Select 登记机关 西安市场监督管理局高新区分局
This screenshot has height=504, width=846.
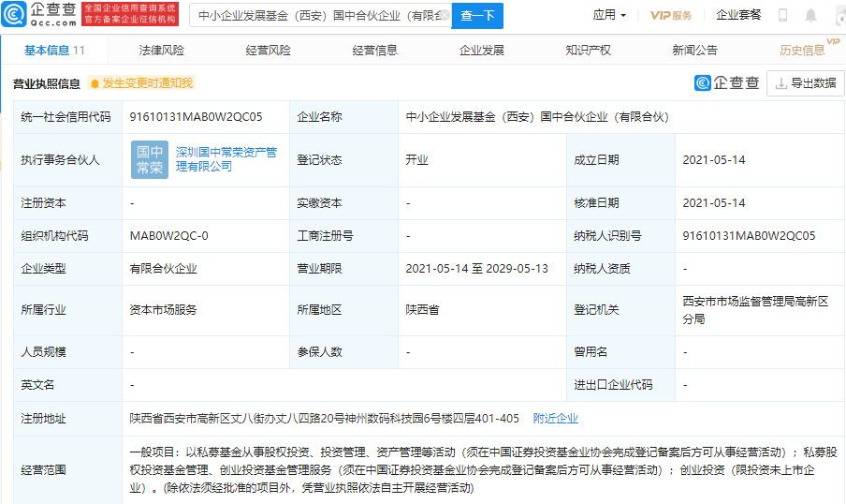click(755, 310)
